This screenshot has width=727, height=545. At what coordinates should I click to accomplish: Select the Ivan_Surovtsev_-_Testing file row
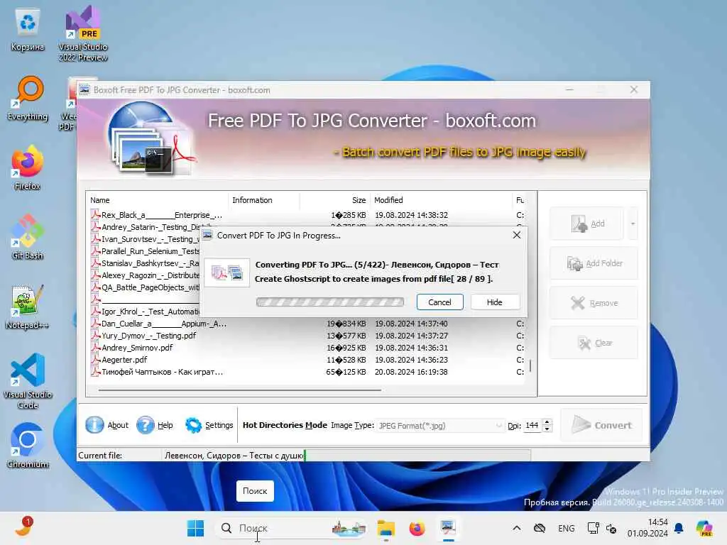[x=145, y=239]
